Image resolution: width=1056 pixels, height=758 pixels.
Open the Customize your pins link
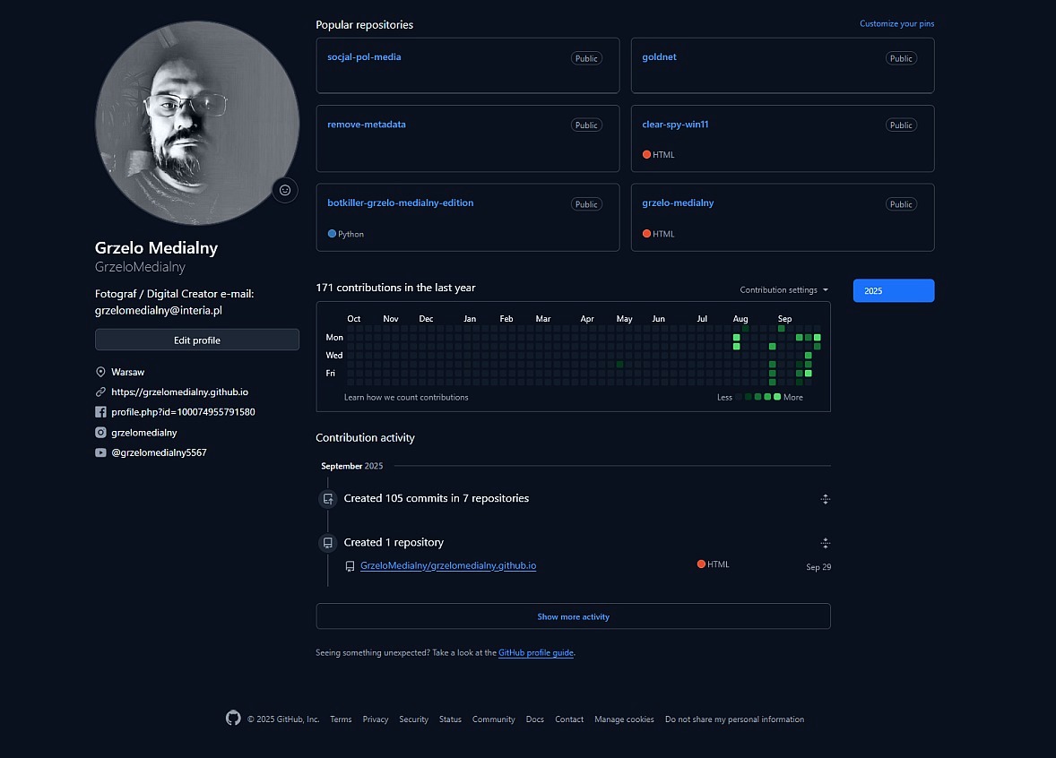click(x=896, y=23)
